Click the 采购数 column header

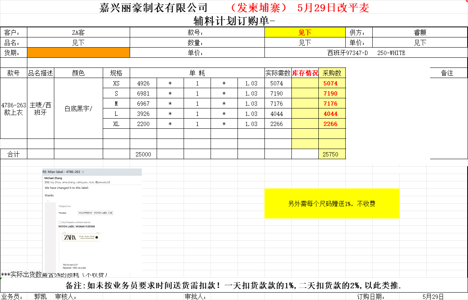(332, 73)
